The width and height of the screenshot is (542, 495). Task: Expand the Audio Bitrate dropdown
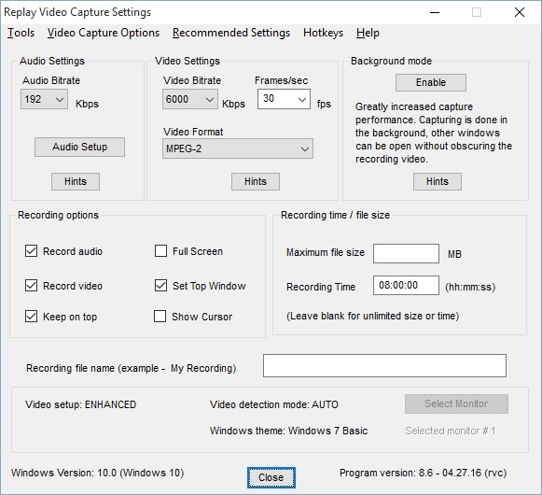coord(44,99)
